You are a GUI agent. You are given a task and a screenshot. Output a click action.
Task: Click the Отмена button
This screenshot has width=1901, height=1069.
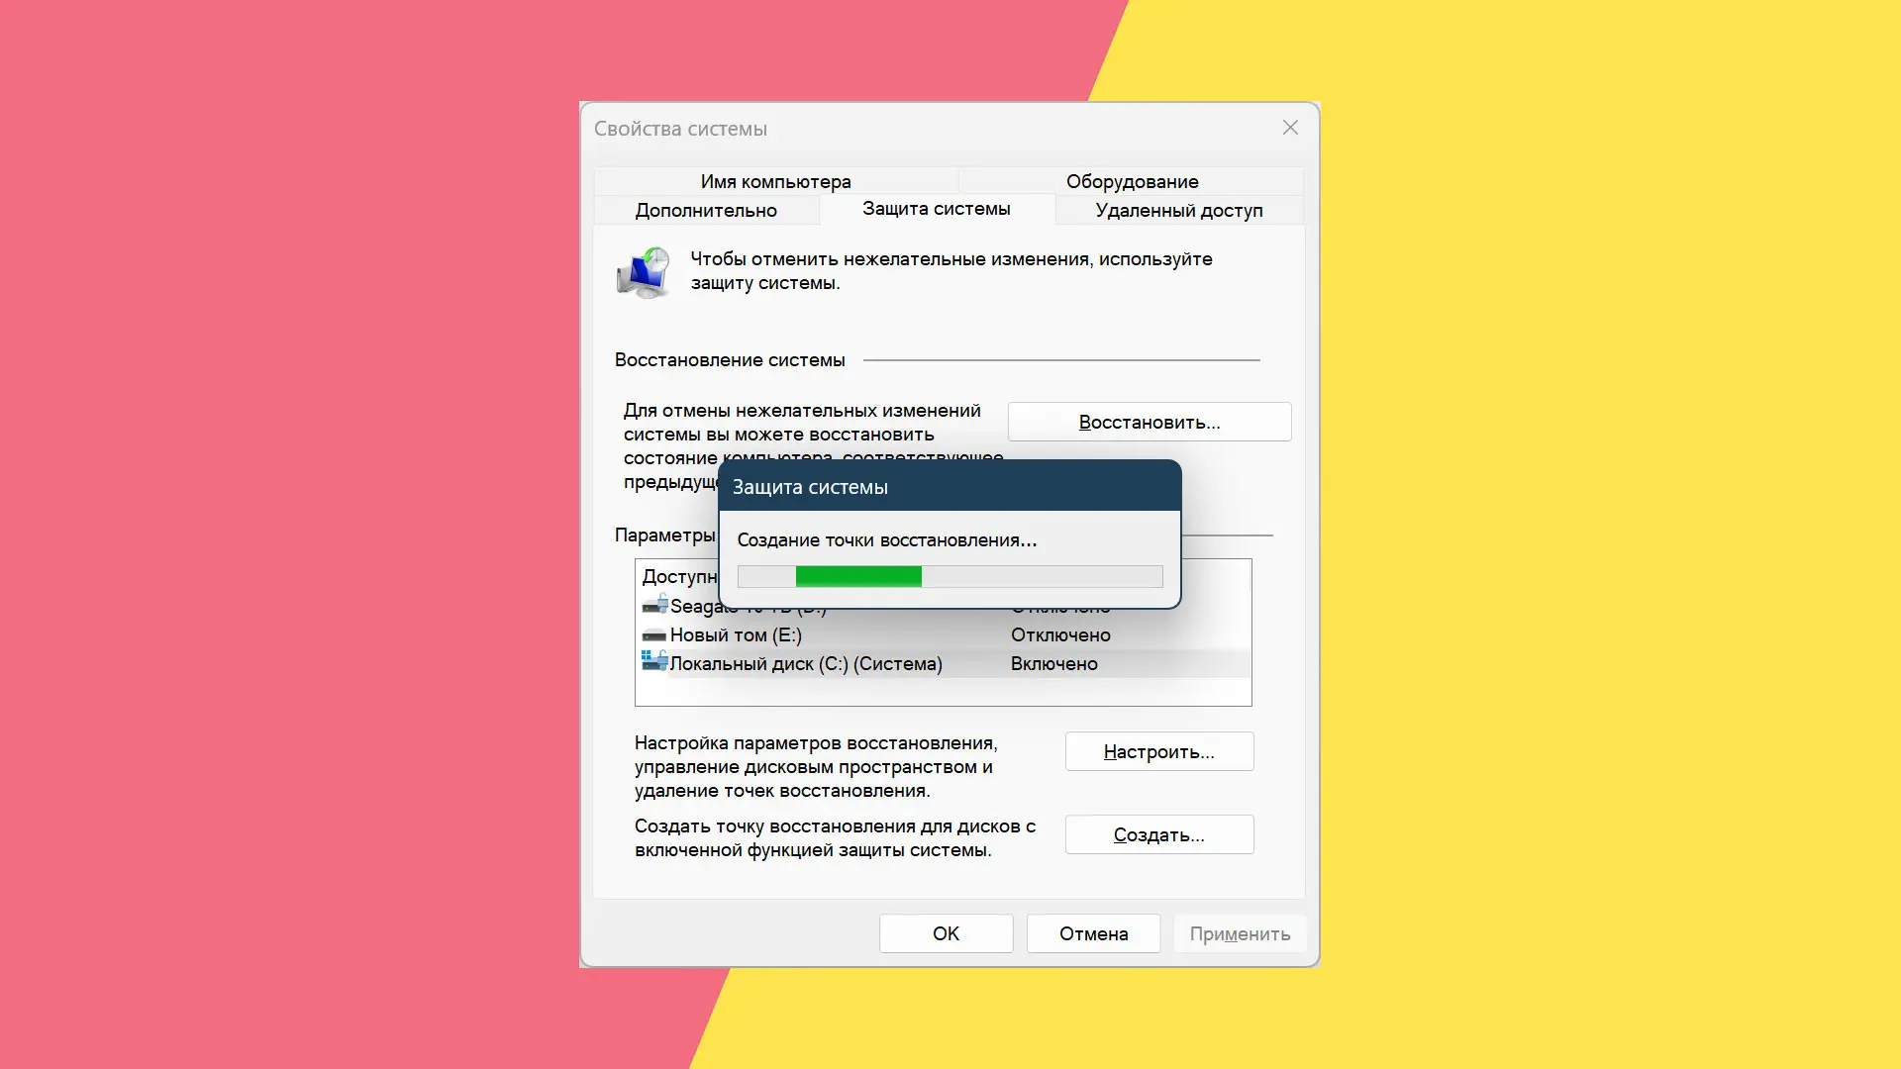pyautogui.click(x=1094, y=933)
